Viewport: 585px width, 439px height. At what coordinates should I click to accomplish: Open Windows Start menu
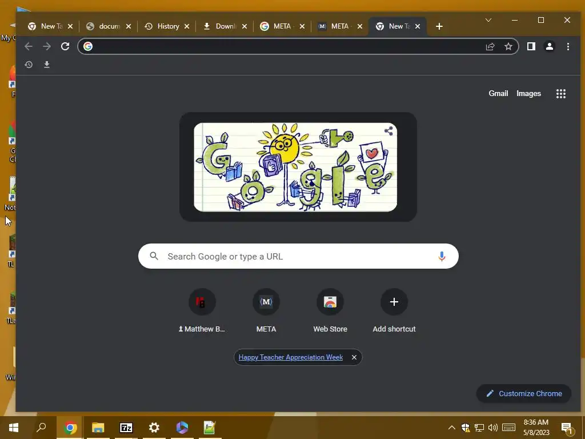pyautogui.click(x=14, y=428)
